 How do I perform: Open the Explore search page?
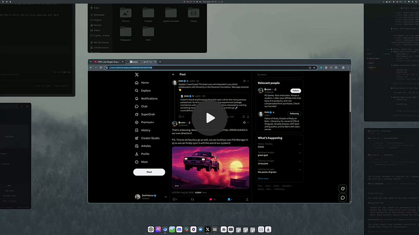[143, 91]
